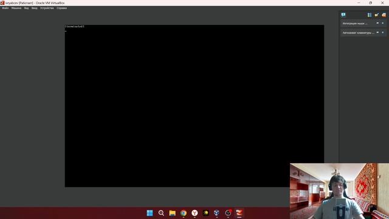The width and height of the screenshot is (389, 219).
Task: Minimize the VirtualBox window
Action: pyautogui.click(x=359, y=2)
